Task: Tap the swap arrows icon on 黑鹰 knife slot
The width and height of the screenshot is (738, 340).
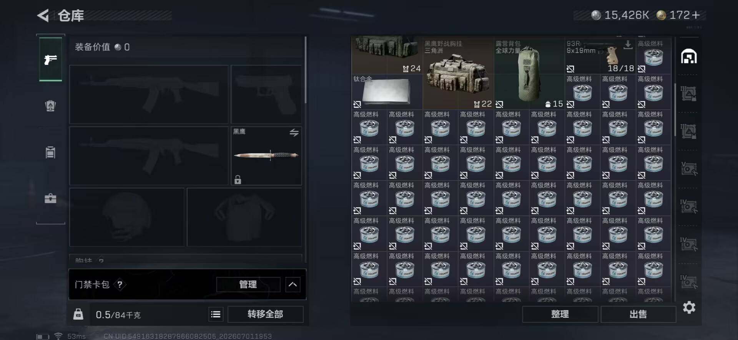Action: pos(294,133)
